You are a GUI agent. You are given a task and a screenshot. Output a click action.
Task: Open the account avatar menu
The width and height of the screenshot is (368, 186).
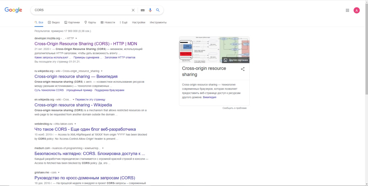tap(356, 10)
